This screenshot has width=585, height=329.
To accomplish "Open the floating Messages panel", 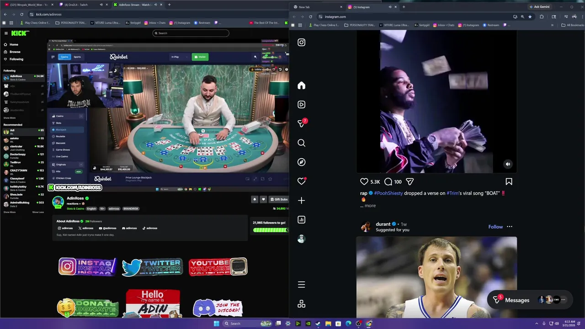I will point(517,300).
